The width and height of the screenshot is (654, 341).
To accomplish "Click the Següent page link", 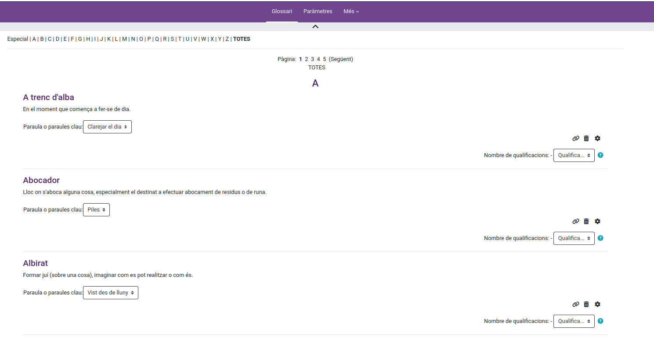I will pyautogui.click(x=341, y=59).
